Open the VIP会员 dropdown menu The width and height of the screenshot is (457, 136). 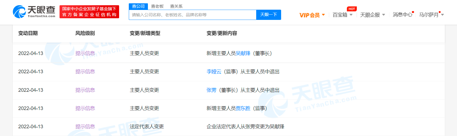coord(312,15)
